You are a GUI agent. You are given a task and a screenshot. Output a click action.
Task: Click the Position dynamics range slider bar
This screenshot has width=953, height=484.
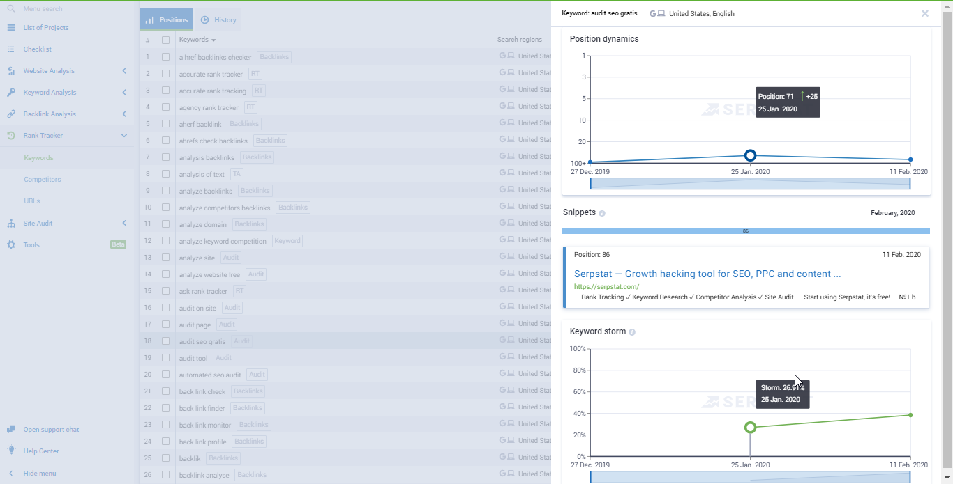(x=751, y=184)
